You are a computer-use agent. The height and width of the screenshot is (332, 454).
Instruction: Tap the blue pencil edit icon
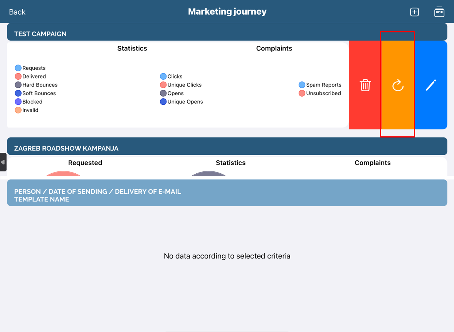click(430, 85)
